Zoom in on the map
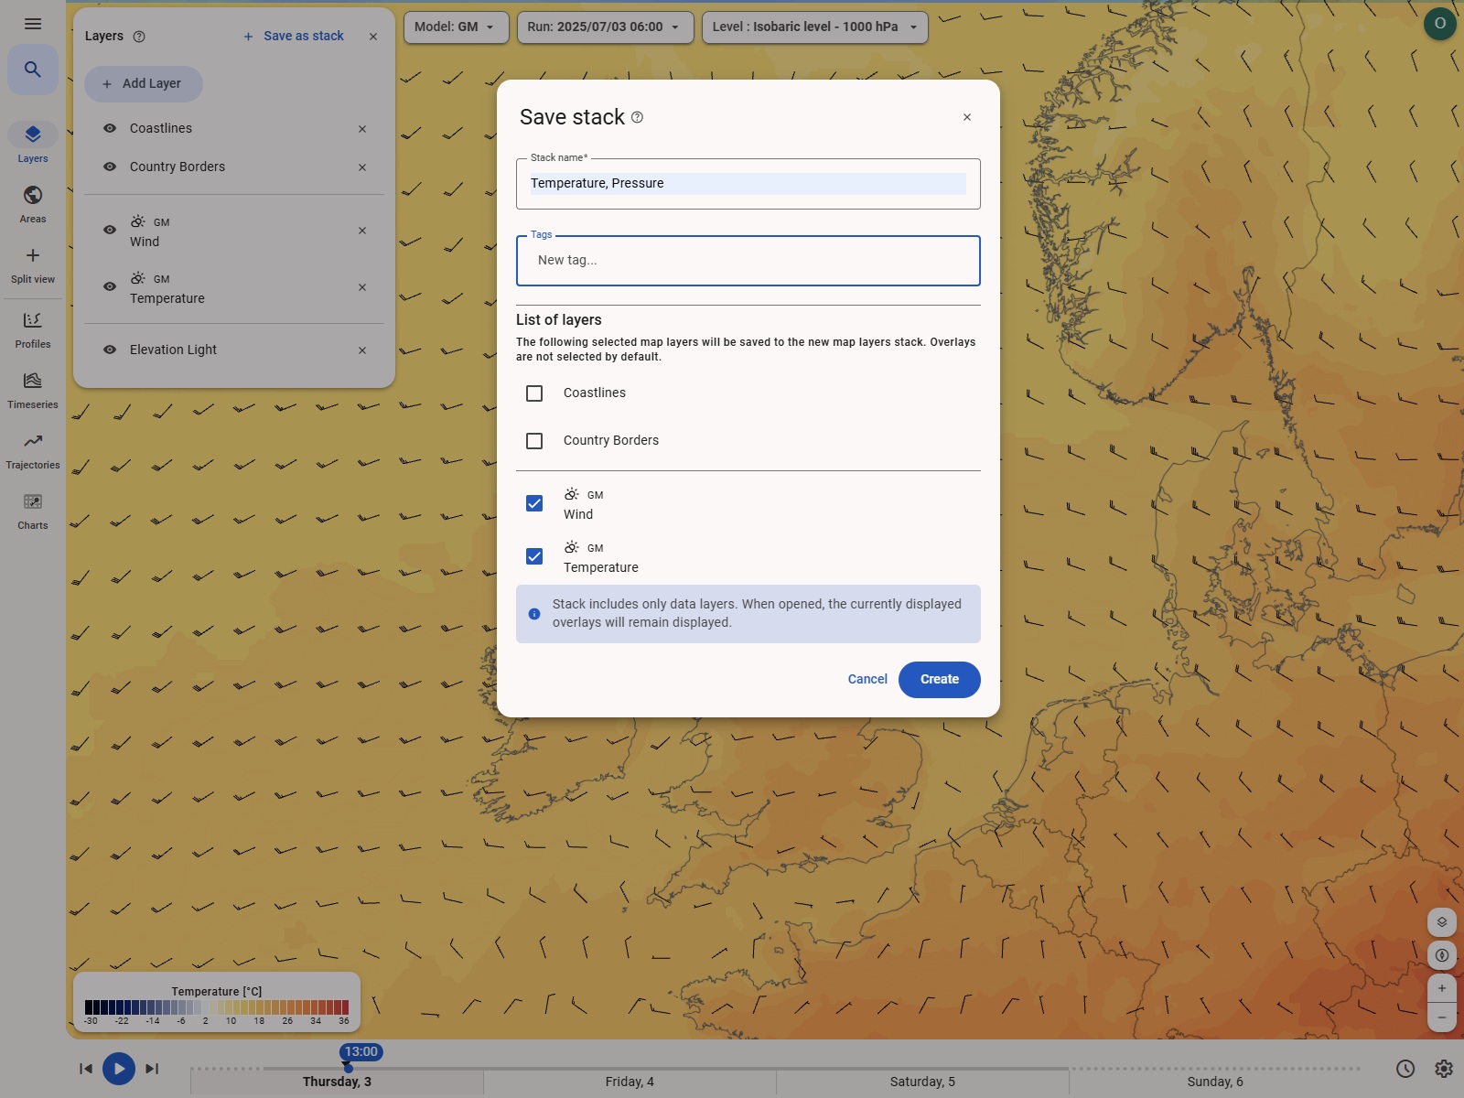Image resolution: width=1464 pixels, height=1098 pixels. click(x=1442, y=988)
